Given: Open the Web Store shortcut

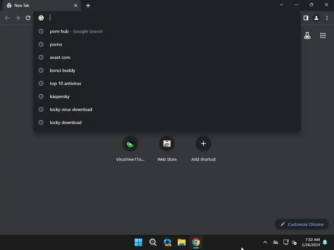Looking at the screenshot, I should tap(167, 149).
